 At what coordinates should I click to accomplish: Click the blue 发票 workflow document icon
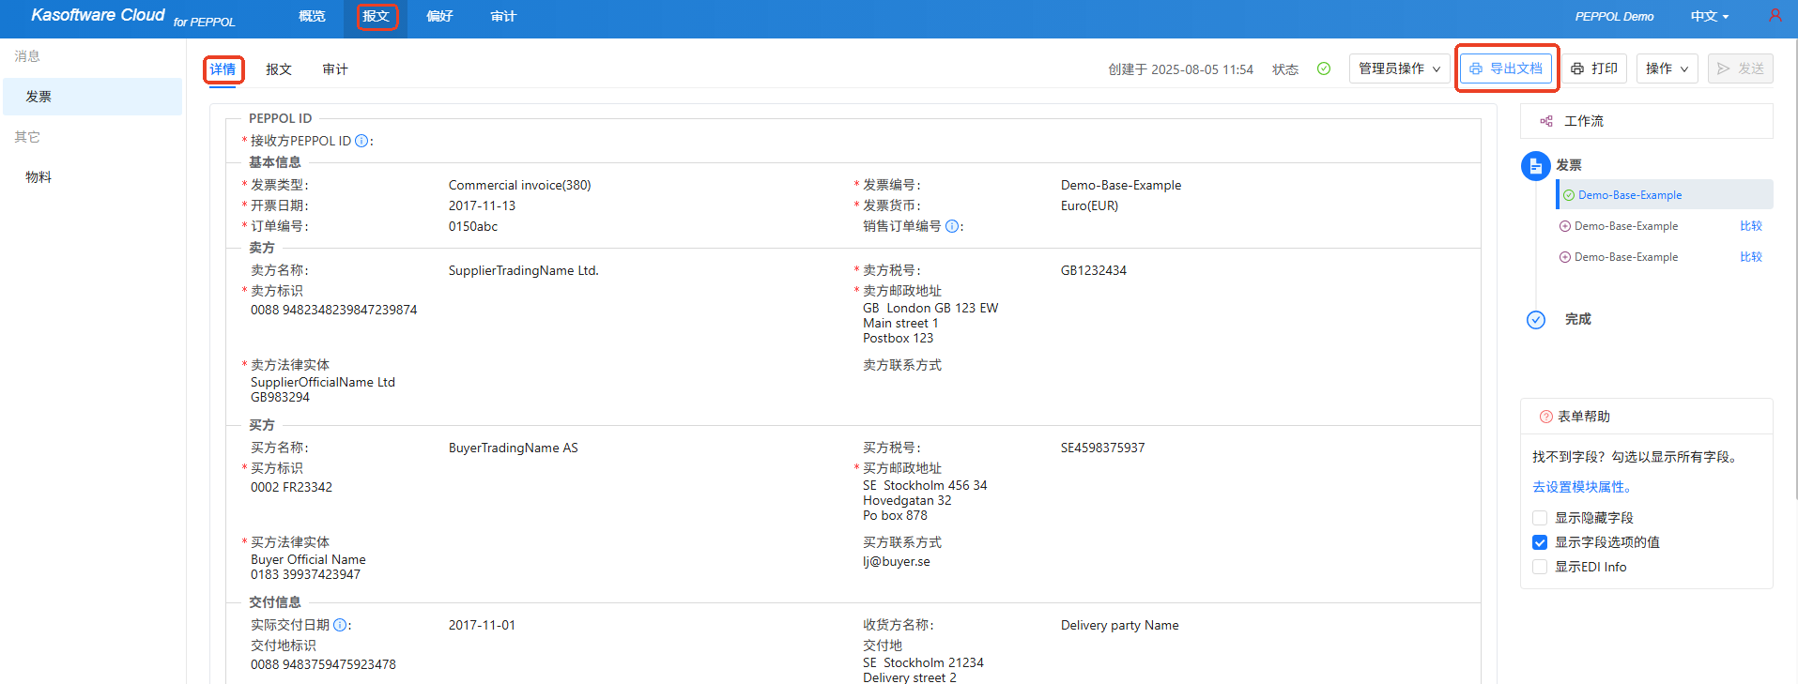click(x=1535, y=166)
